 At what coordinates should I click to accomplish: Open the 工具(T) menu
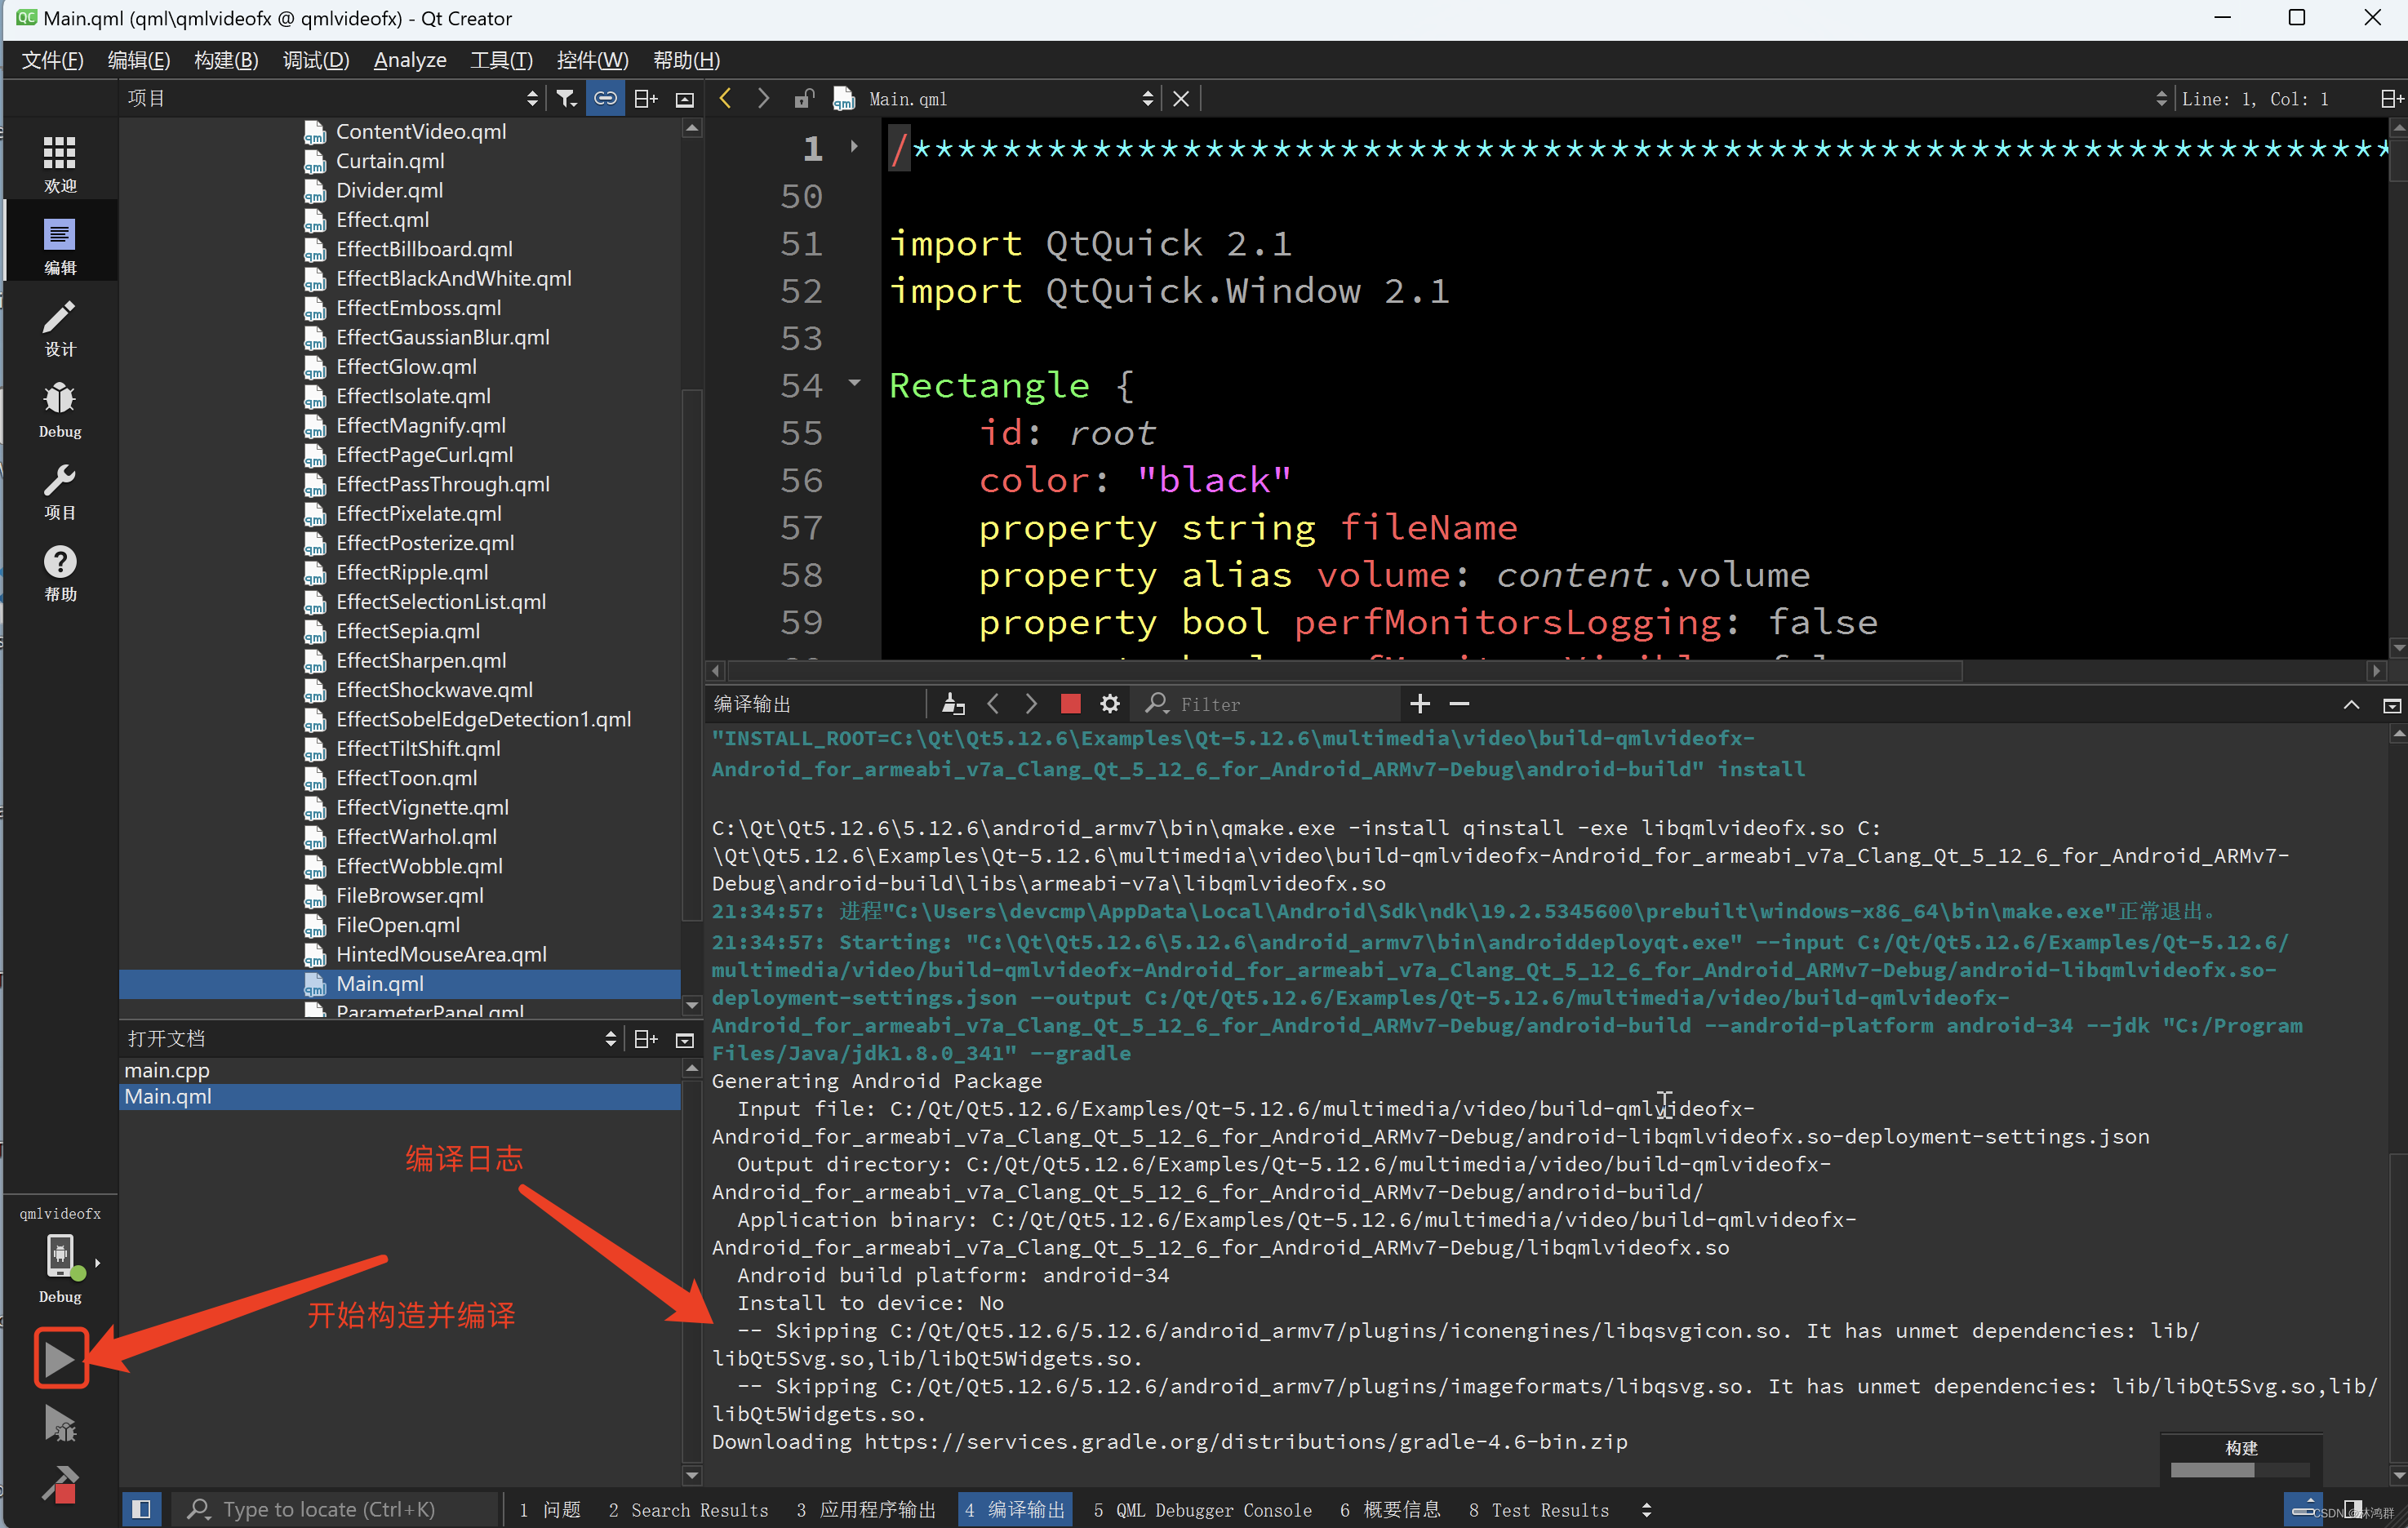click(x=501, y=60)
